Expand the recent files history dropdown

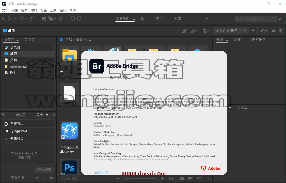pos(24,18)
